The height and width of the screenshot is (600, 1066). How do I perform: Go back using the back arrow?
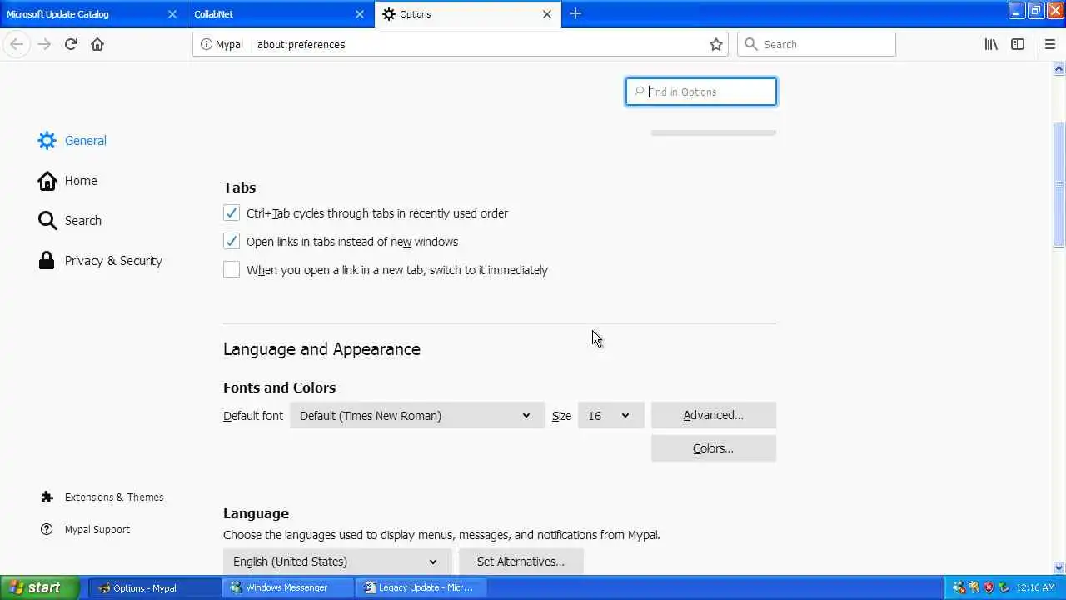coord(17,44)
